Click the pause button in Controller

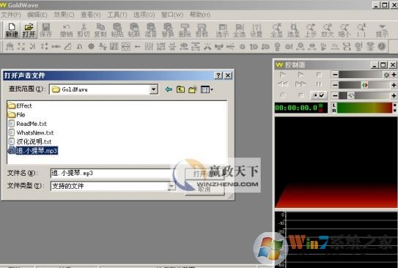click(319, 84)
